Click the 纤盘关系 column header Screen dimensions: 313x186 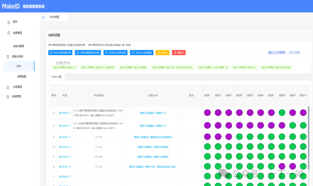98,96
